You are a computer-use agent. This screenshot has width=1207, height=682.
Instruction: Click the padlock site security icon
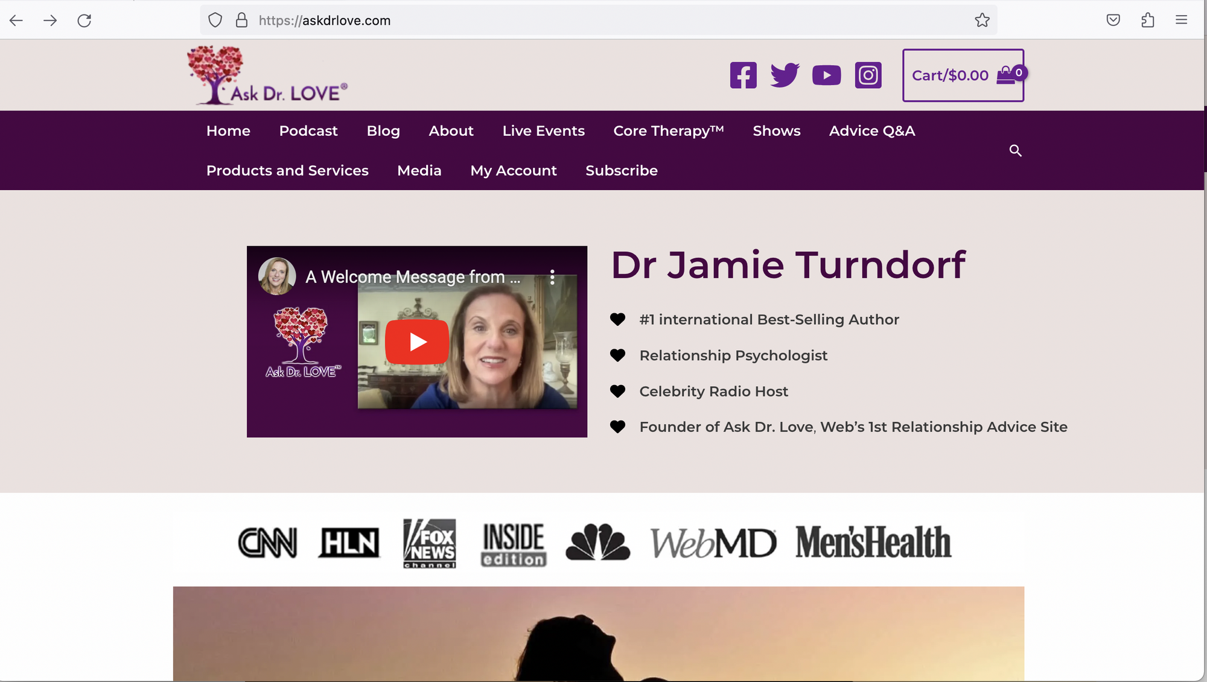pyautogui.click(x=241, y=21)
